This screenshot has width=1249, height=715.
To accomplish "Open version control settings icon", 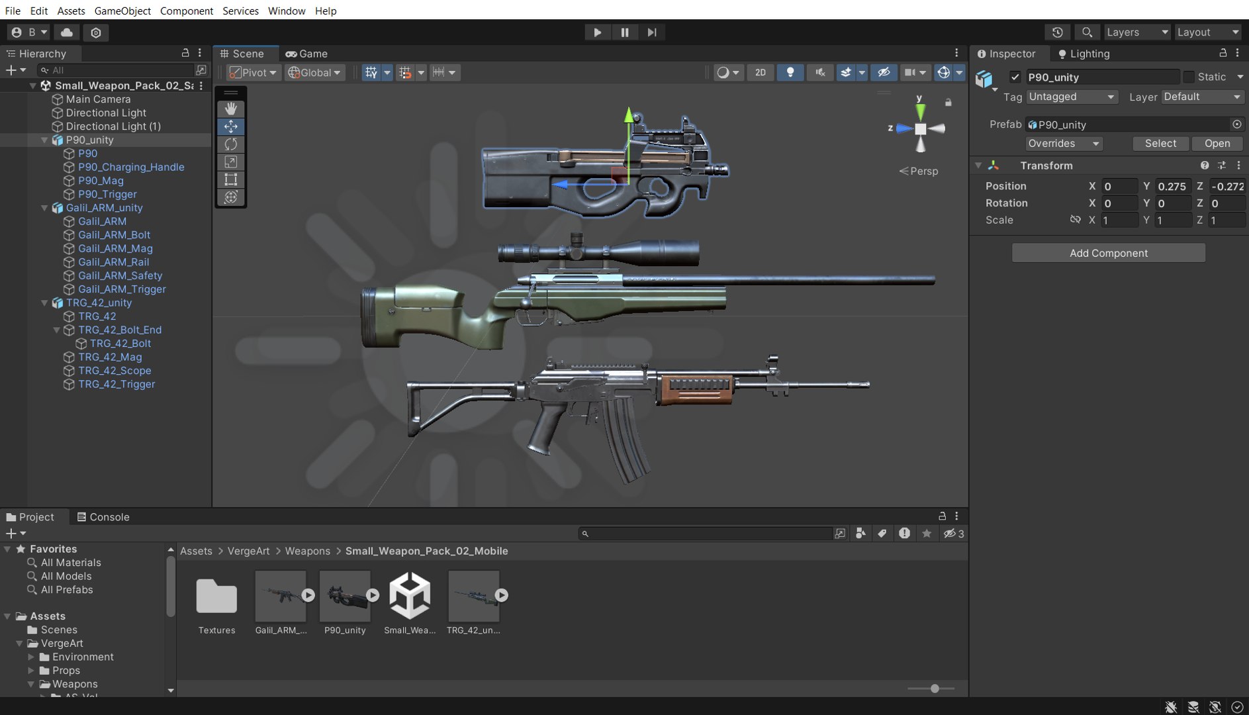I will 96,32.
